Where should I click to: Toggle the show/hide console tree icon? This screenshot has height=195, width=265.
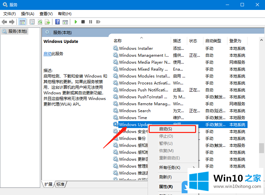(x=22, y=22)
